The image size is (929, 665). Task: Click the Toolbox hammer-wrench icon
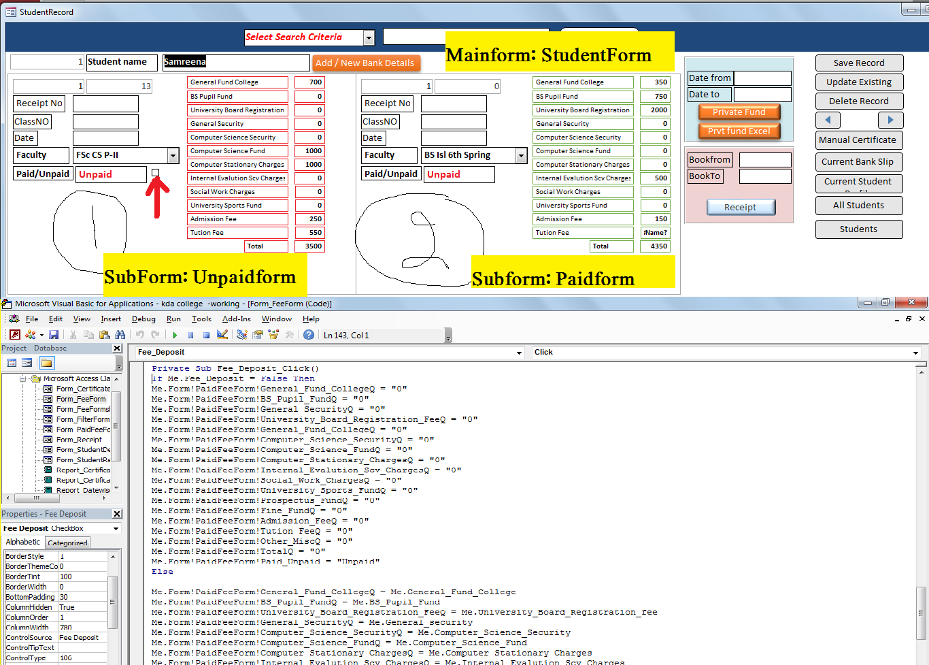tap(289, 335)
